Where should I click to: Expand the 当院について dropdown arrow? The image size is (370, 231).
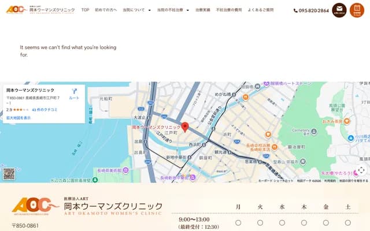click(149, 10)
